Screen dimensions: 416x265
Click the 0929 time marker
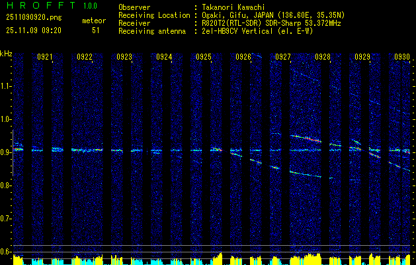click(362, 57)
